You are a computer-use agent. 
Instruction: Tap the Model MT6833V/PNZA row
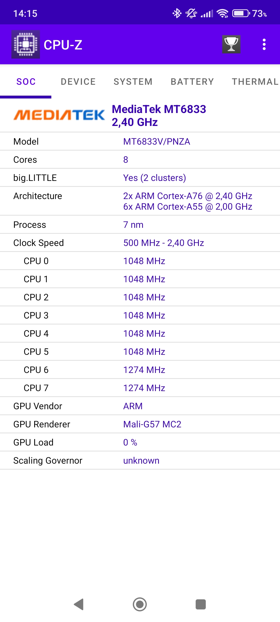coord(140,142)
